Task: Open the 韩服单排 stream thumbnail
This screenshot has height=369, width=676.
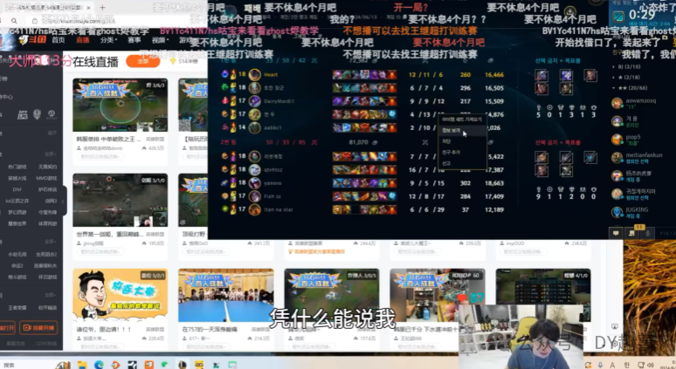Action: tap(120, 105)
